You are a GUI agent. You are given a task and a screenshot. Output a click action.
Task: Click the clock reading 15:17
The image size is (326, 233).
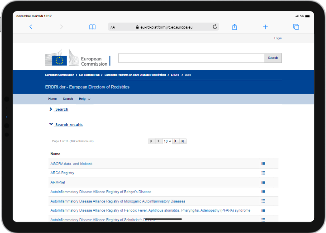pos(48,16)
